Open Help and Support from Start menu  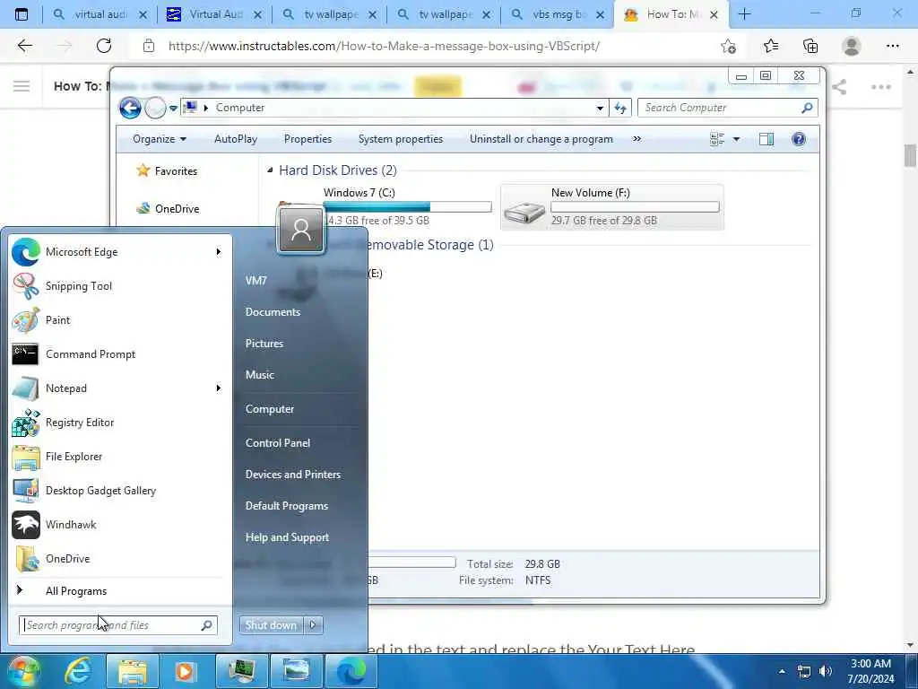pyautogui.click(x=287, y=537)
